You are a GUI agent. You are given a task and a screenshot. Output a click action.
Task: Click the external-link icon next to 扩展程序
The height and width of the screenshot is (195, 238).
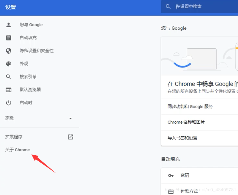tap(70, 137)
